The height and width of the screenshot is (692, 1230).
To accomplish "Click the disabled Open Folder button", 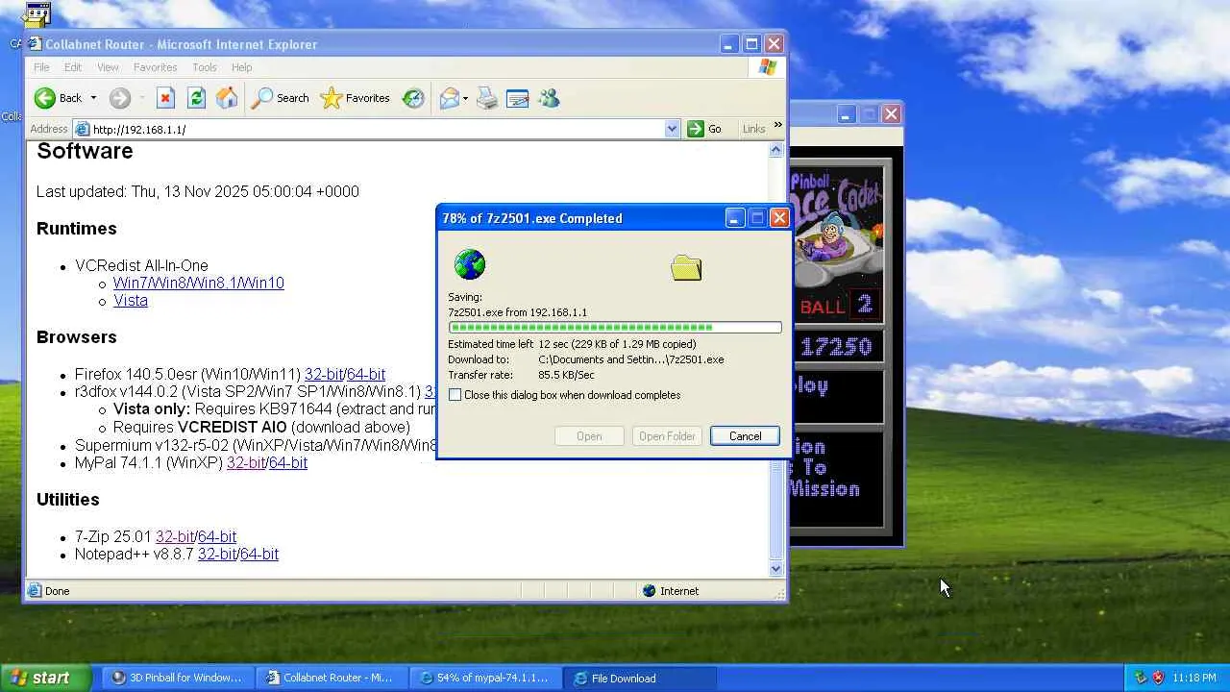I will (667, 436).
